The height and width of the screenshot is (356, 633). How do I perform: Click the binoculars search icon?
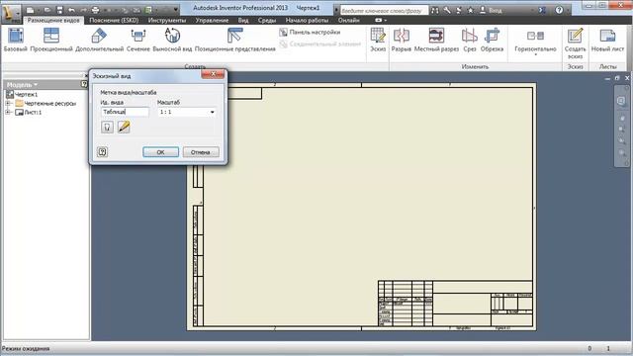tap(435, 11)
